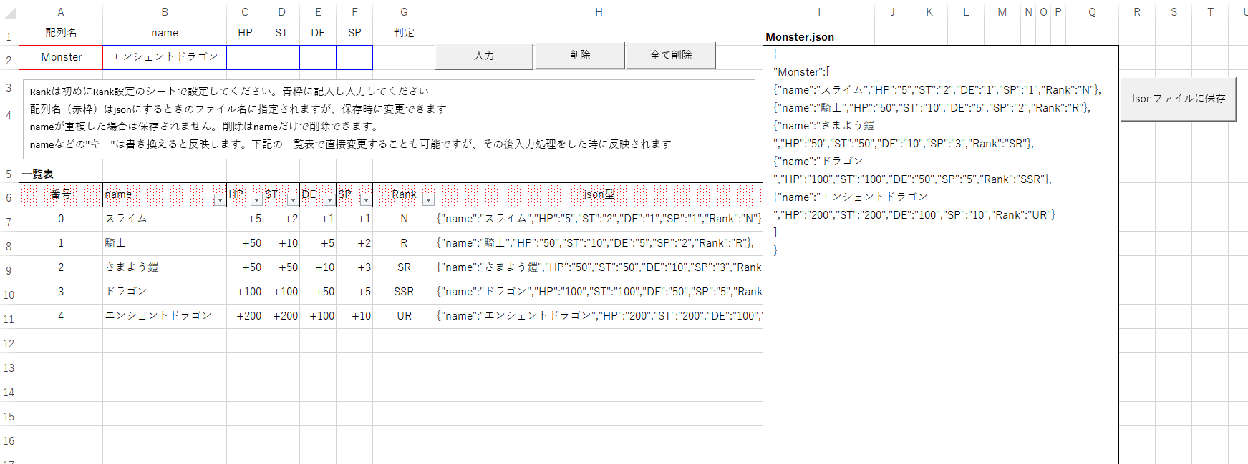Click the "Monster":[ line in json box

(x=801, y=72)
